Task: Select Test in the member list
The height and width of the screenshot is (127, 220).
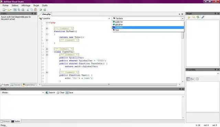Action: (148, 30)
